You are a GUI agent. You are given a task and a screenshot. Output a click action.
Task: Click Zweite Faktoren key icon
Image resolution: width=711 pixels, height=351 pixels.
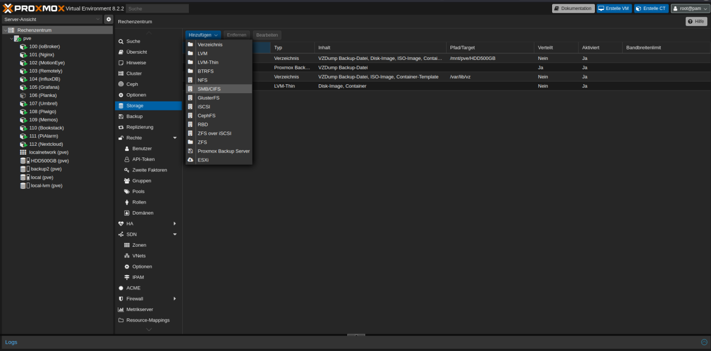pos(127,170)
